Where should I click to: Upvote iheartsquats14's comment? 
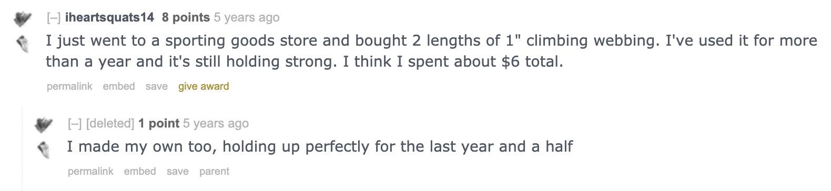(x=22, y=20)
